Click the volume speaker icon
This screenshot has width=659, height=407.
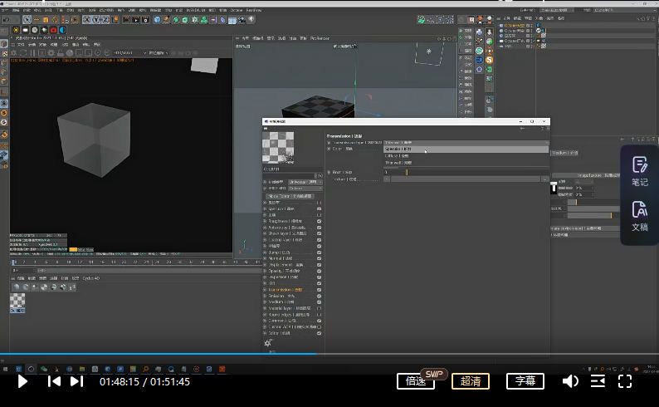pyautogui.click(x=570, y=381)
